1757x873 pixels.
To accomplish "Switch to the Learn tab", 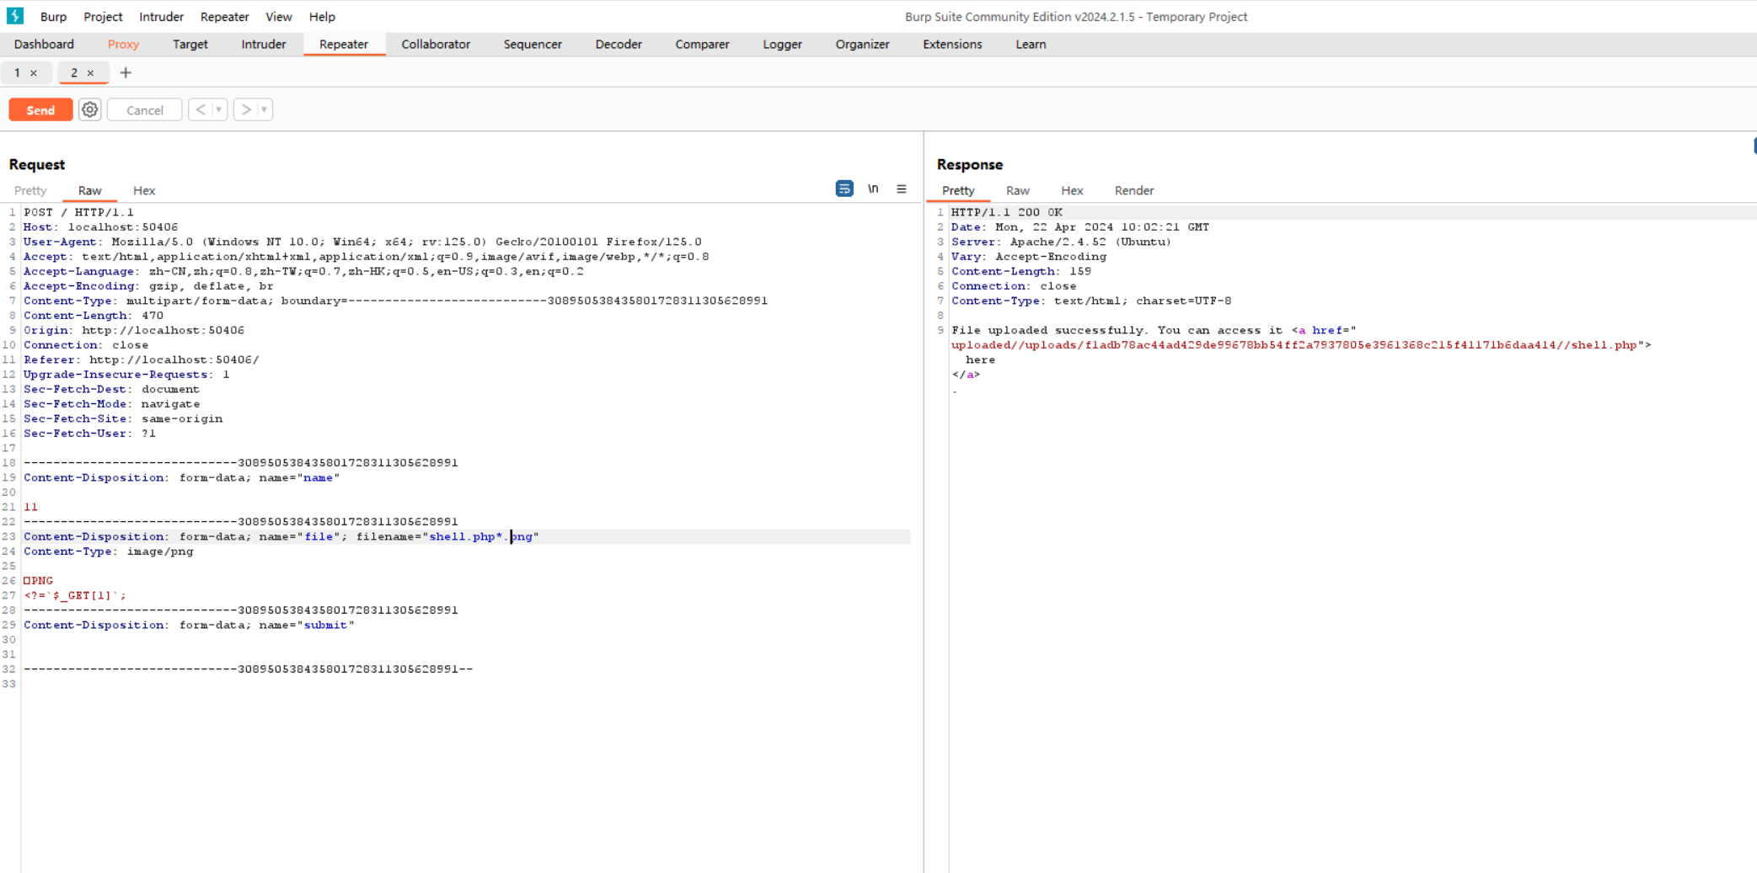I will [1031, 45].
